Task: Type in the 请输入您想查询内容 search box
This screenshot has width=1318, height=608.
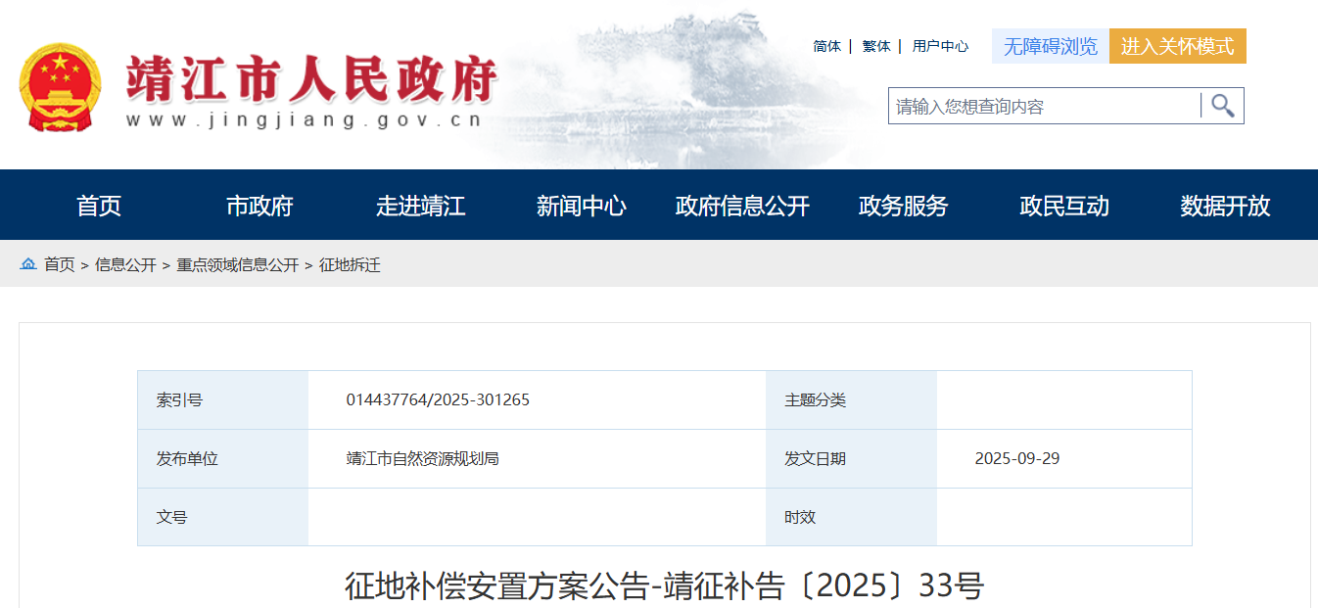Action: pos(1043,106)
